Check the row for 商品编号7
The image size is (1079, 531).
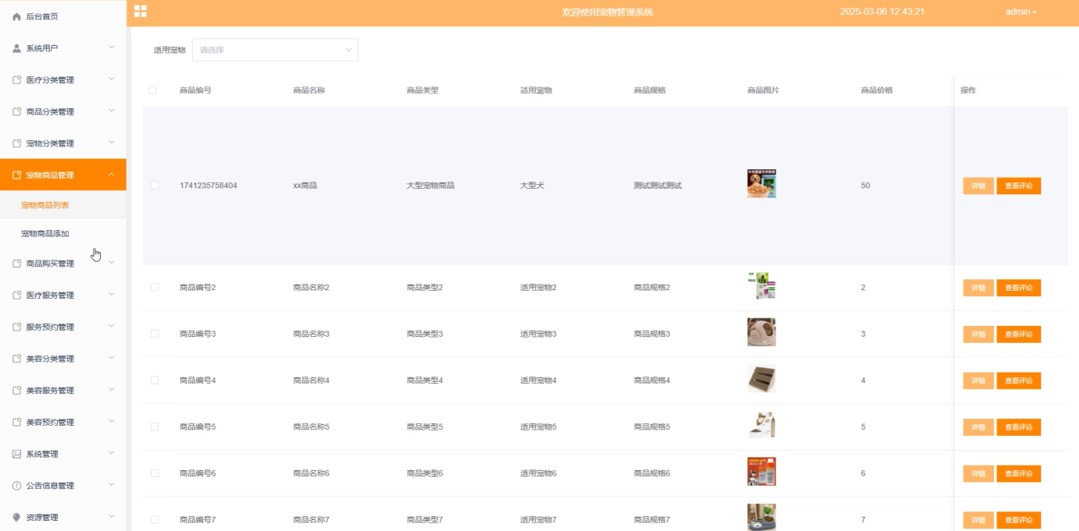coord(155,519)
